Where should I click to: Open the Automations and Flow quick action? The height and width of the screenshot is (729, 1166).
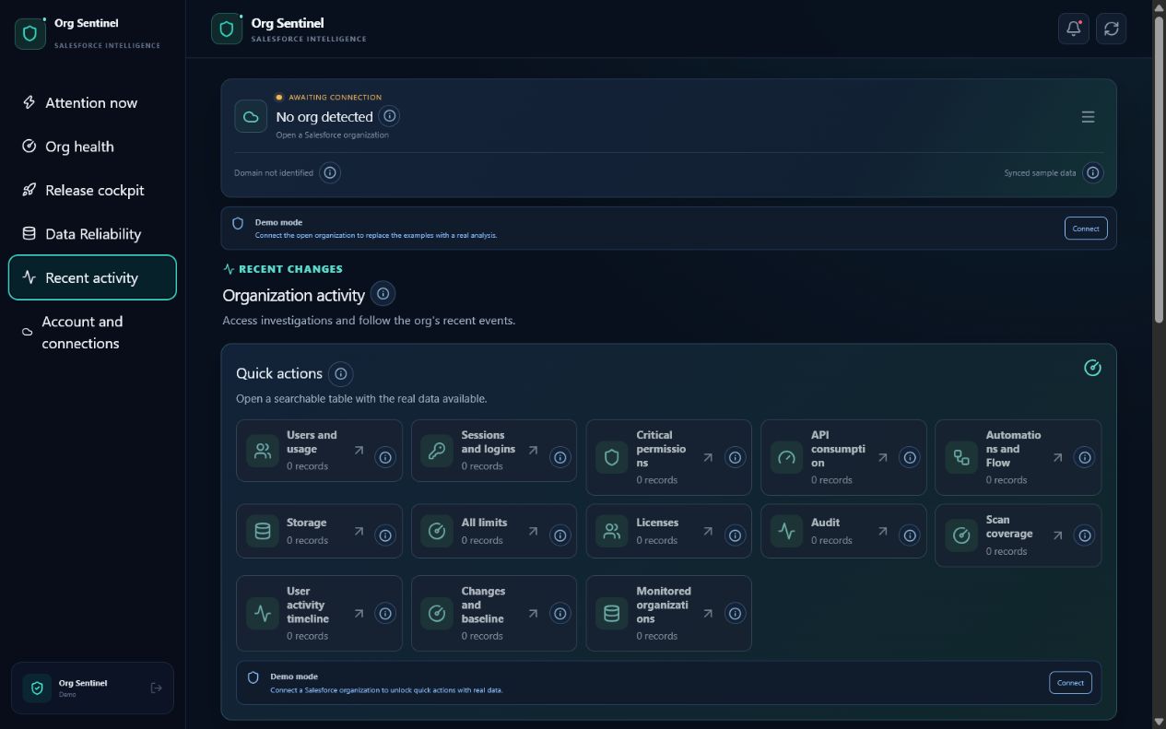tap(1018, 457)
